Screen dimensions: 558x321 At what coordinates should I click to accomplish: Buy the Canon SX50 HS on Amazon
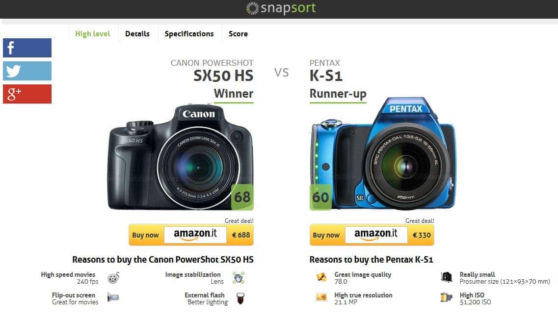pyautogui.click(x=191, y=235)
